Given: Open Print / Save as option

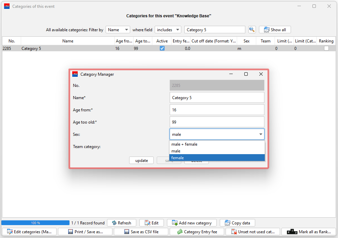Looking at the screenshot, I should 85,232.
